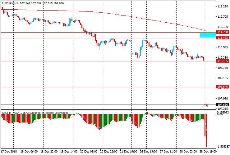Click the 26 Dec 19:00 time label
The image size is (230, 155).
pyautogui.click(x=149, y=152)
